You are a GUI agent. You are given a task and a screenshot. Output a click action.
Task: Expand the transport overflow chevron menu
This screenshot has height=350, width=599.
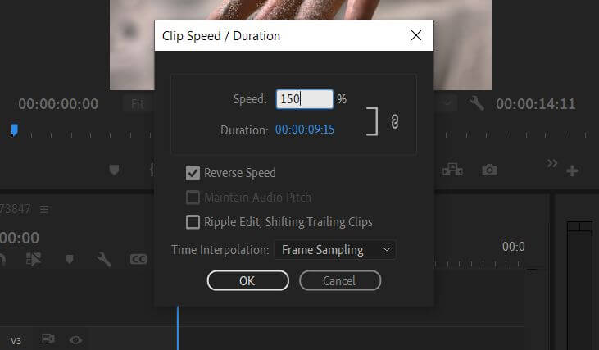pyautogui.click(x=552, y=164)
